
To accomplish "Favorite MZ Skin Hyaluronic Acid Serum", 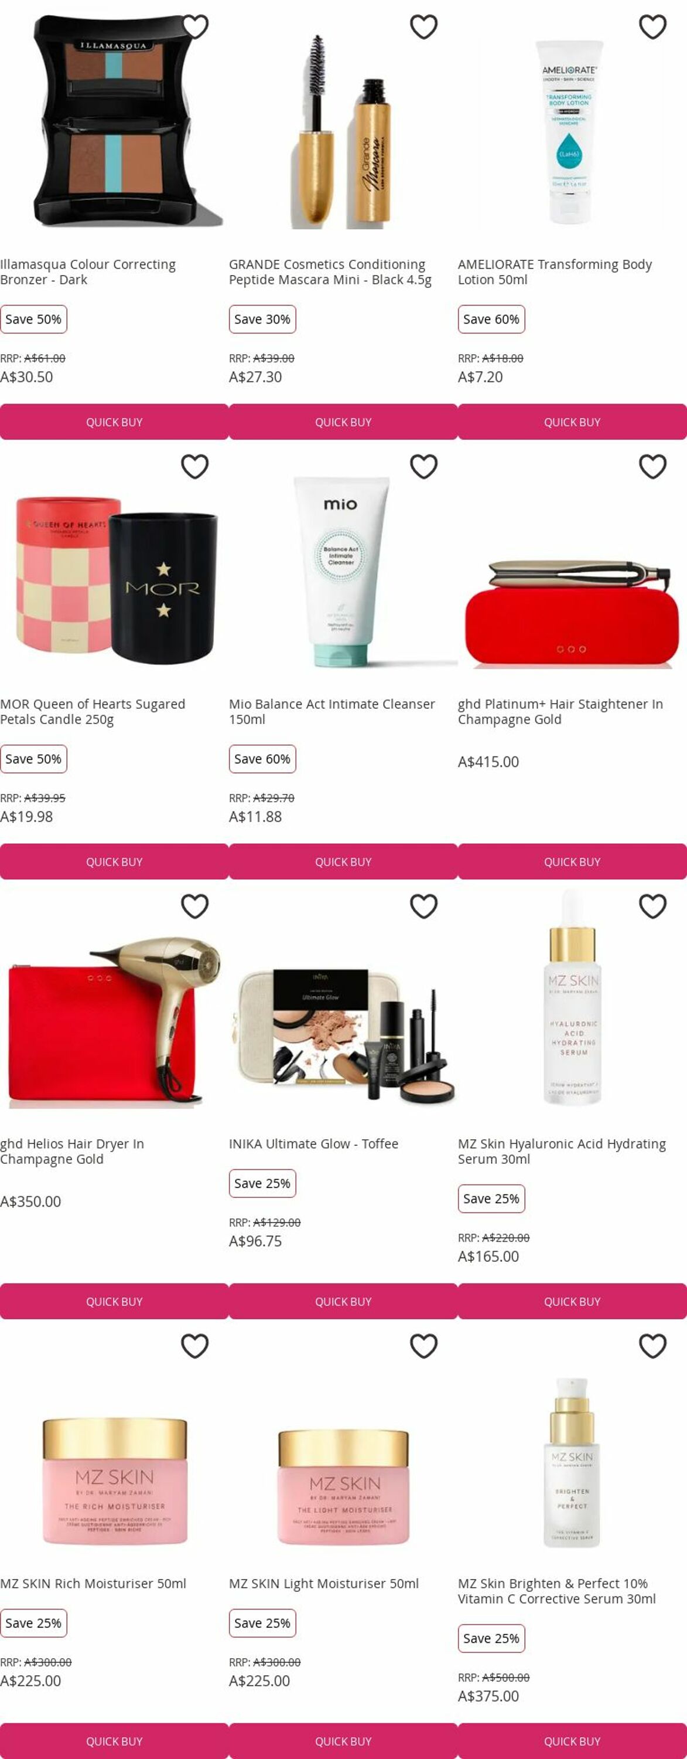I will point(653,906).
